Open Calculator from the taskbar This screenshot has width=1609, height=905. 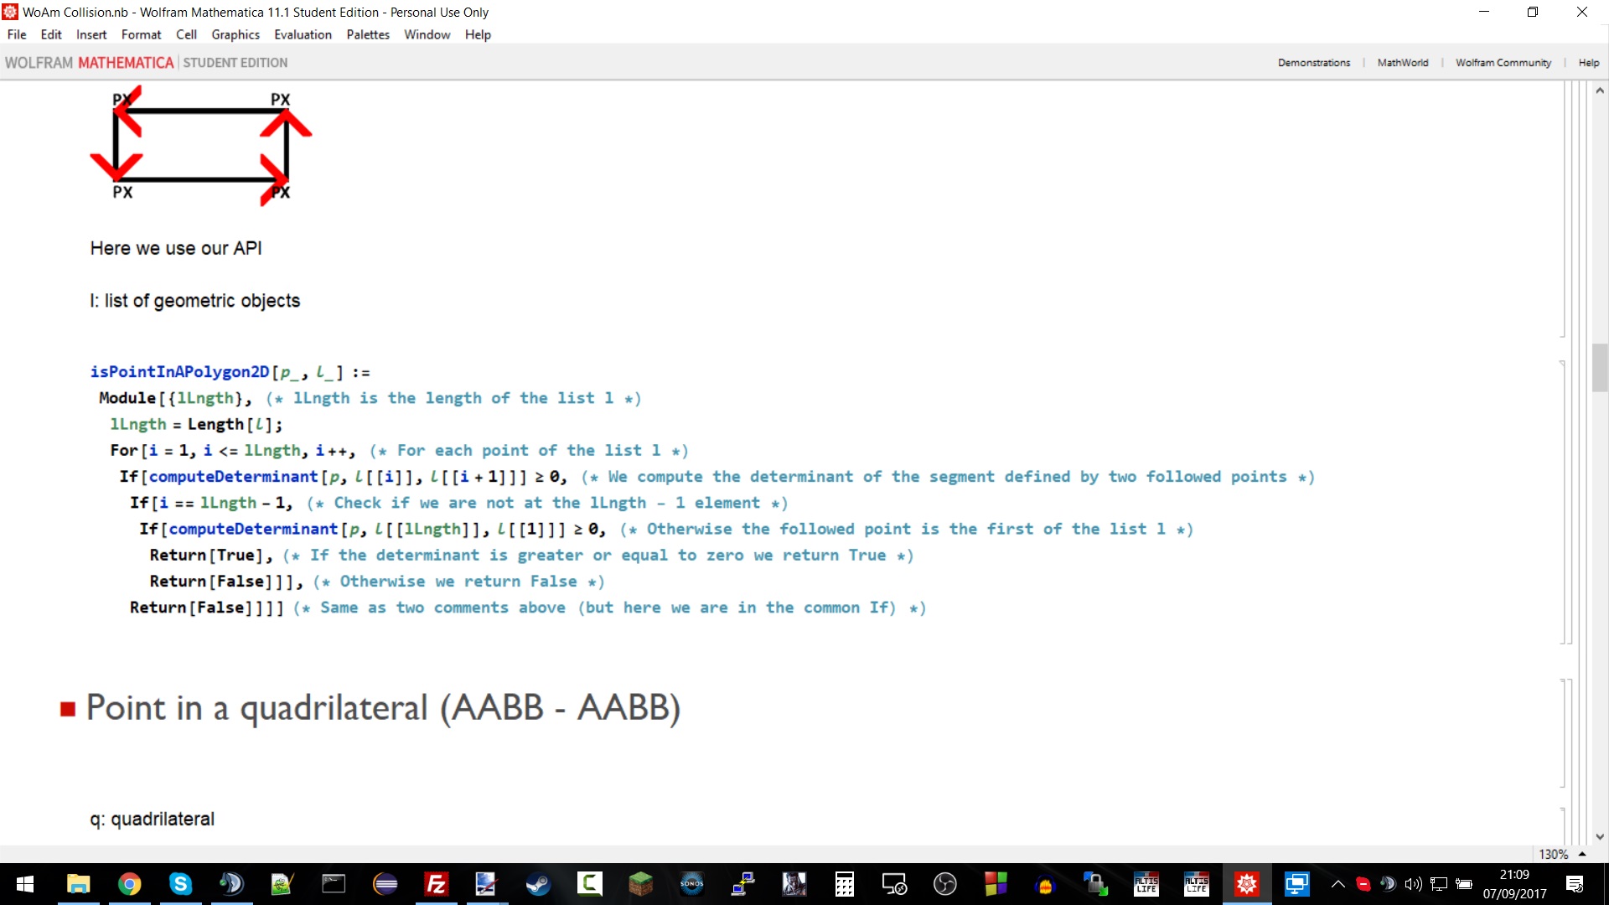844,884
